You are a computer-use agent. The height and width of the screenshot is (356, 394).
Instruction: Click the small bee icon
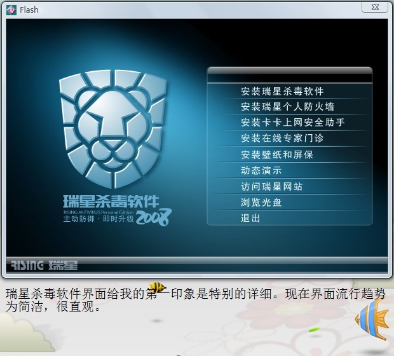click(x=158, y=287)
